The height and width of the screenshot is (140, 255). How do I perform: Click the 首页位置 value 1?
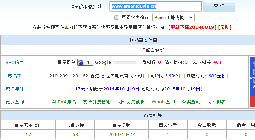pos(168,135)
